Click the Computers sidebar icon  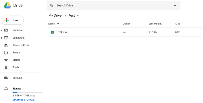coord(6,38)
